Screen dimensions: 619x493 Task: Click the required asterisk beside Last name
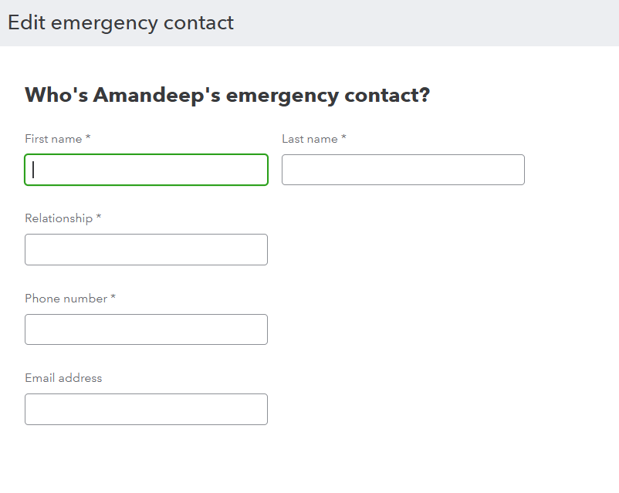(x=344, y=138)
